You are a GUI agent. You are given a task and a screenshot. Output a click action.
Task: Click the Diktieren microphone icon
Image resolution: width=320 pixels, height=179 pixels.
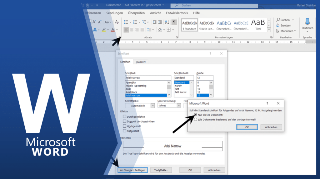coord(307,22)
